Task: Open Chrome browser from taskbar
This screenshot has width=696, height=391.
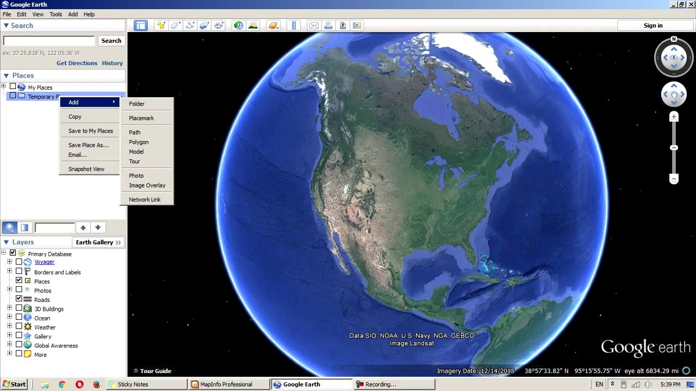Action: [62, 384]
